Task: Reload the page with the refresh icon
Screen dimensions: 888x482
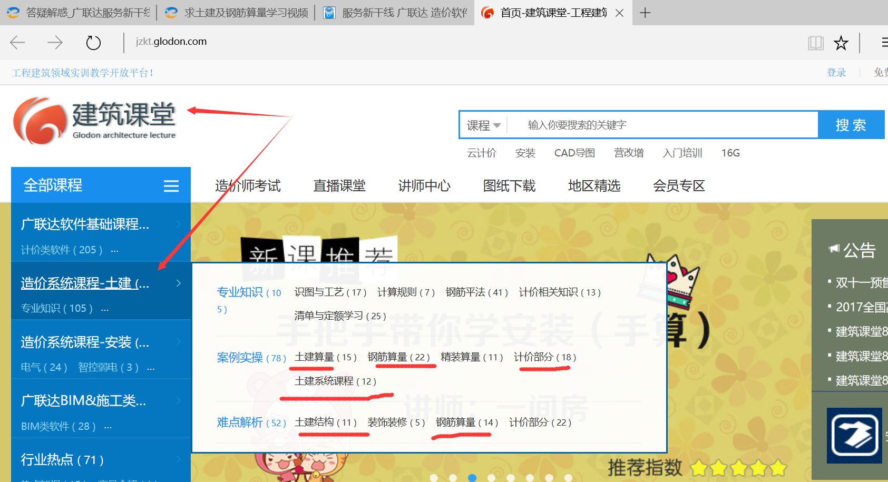Action: (93, 42)
